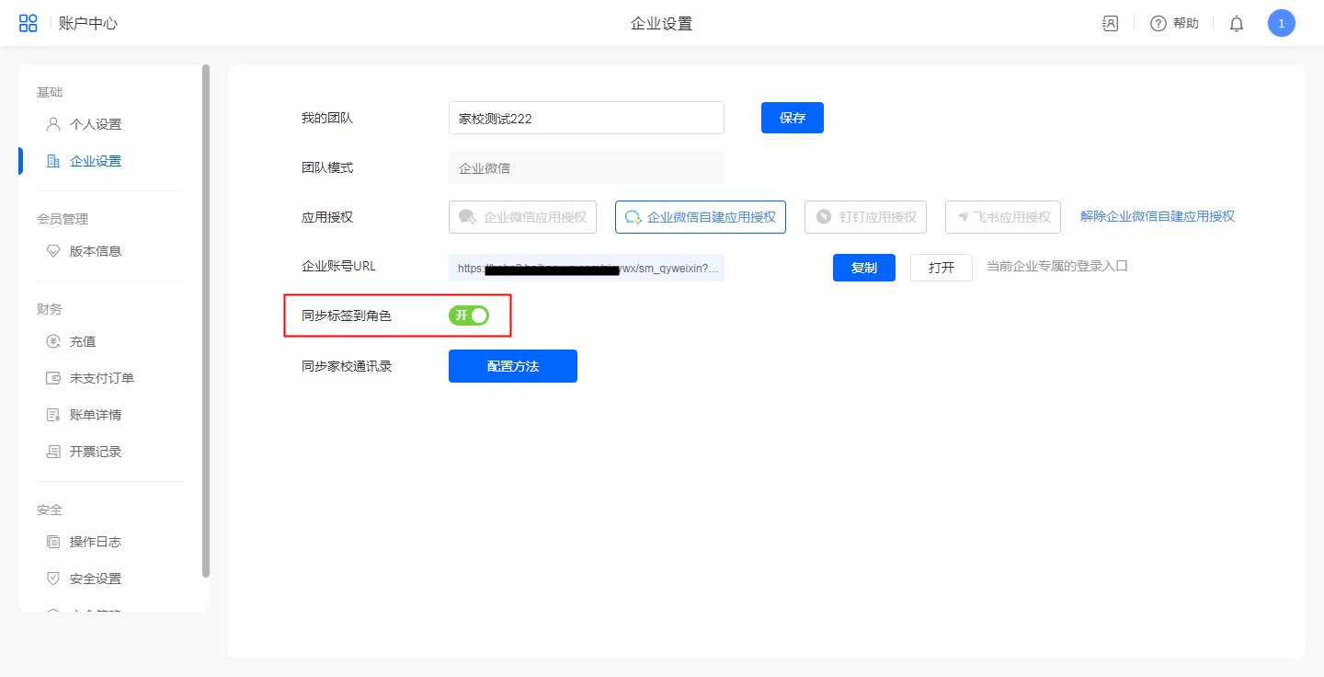Viewport: 1324px width, 677px height.
Task: Click the yen icon beside 充值
Action: point(53,341)
